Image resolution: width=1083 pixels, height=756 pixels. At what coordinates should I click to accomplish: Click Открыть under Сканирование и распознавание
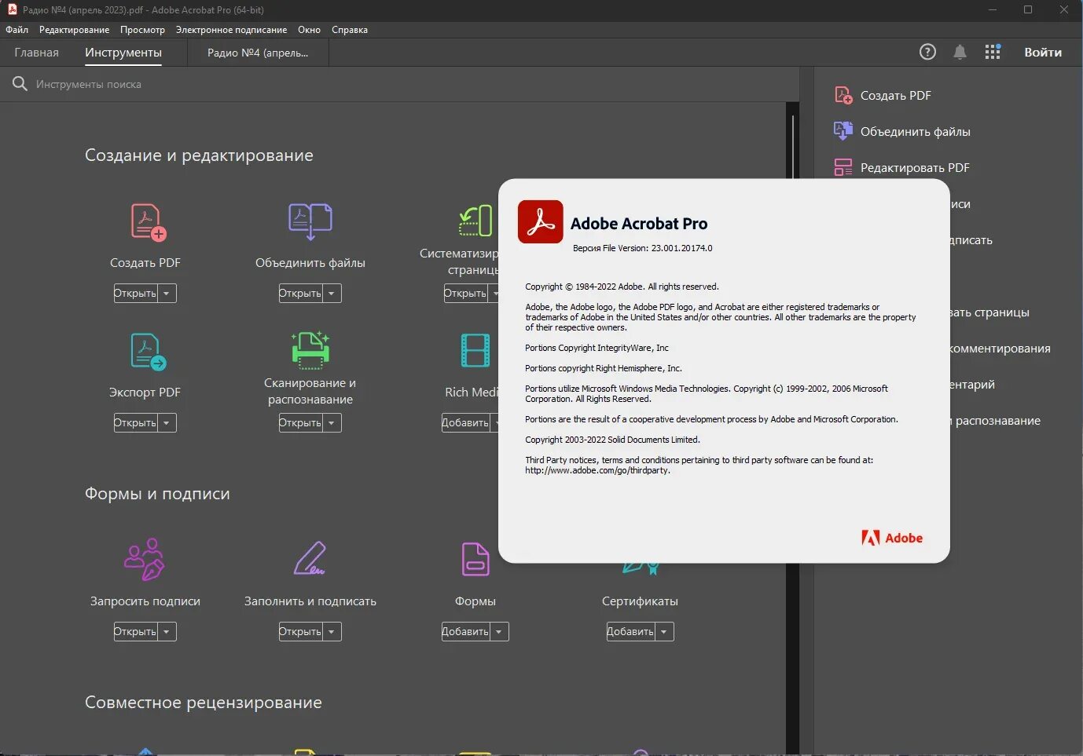[300, 423]
